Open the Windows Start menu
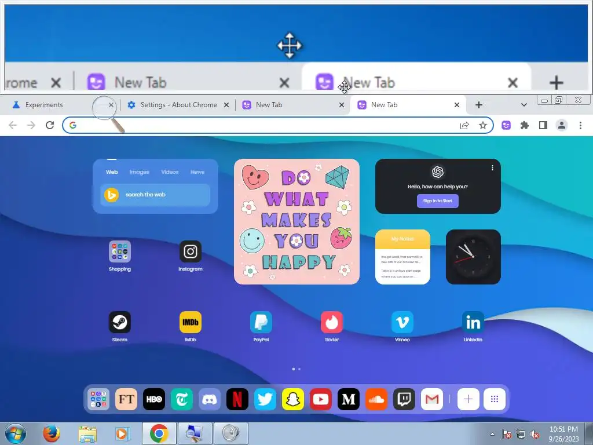Screen dimensions: 593x445 16,433
